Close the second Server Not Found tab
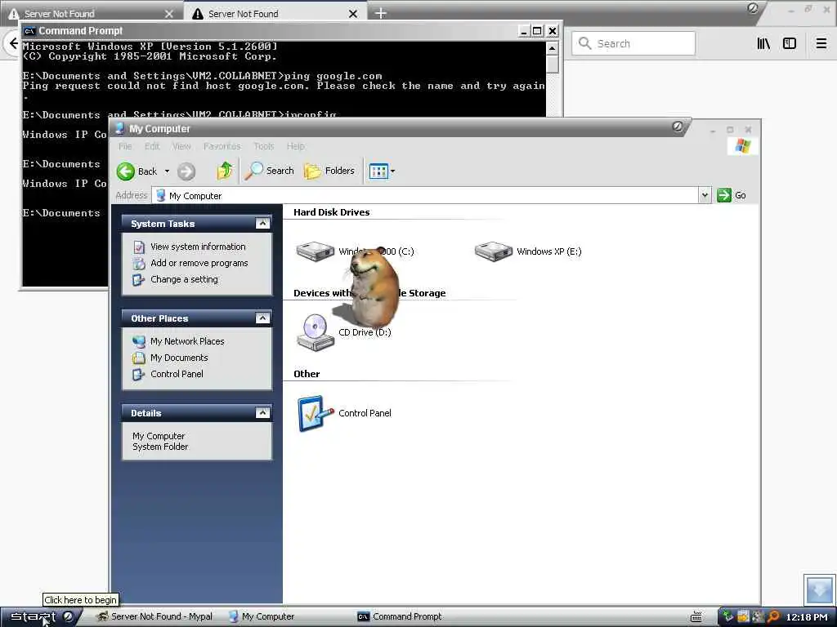Screen dimensions: 837x627 pyautogui.click(x=353, y=14)
